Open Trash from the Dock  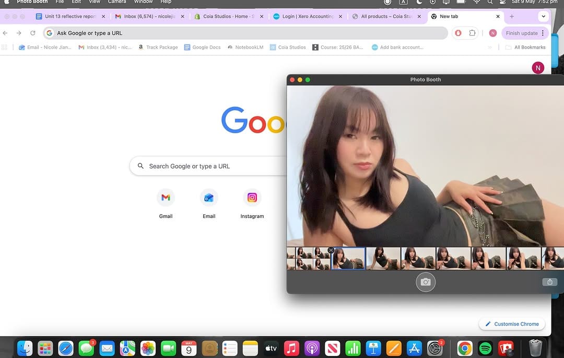(535, 348)
